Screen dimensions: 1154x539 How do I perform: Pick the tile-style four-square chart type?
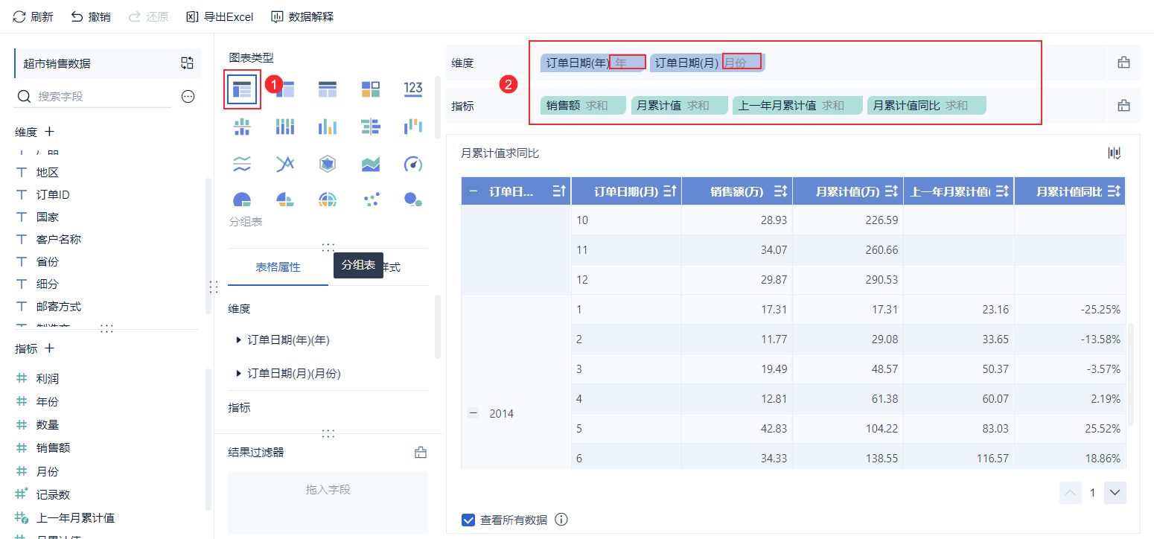371,89
